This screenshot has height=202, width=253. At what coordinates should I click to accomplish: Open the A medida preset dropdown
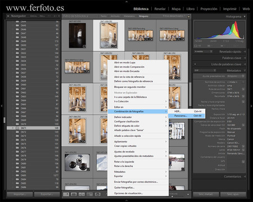[x=204, y=52]
